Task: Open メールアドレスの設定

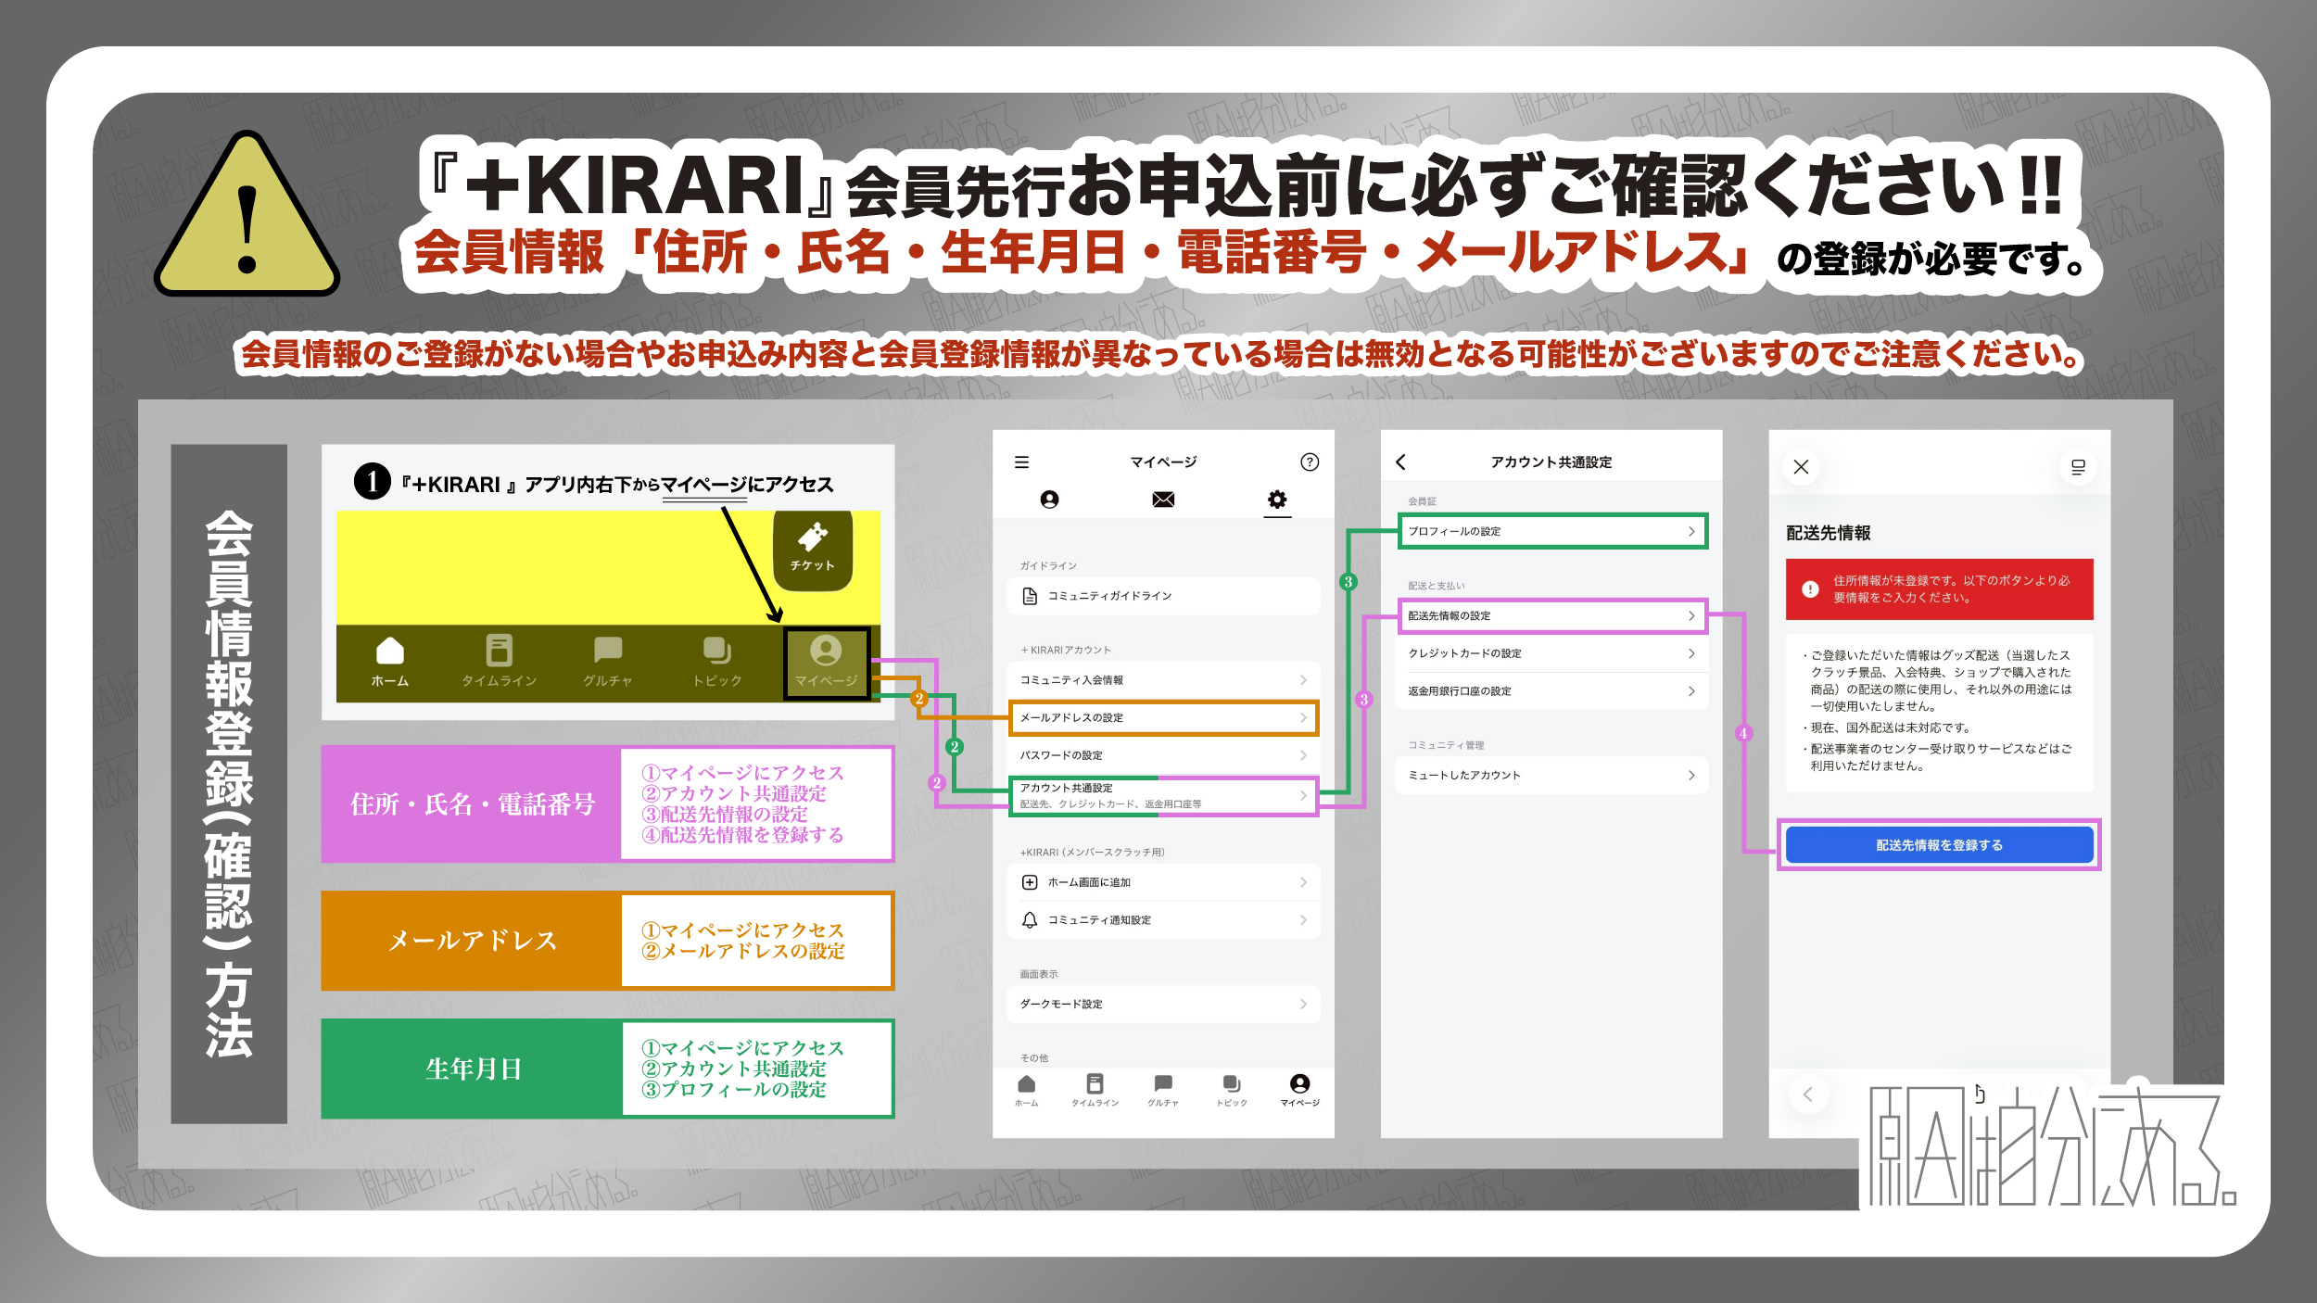Action: pos(1163,717)
